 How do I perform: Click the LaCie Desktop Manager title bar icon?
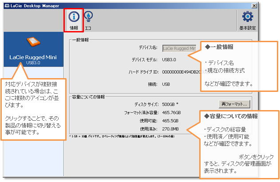pyautogui.click(x=7, y=6)
